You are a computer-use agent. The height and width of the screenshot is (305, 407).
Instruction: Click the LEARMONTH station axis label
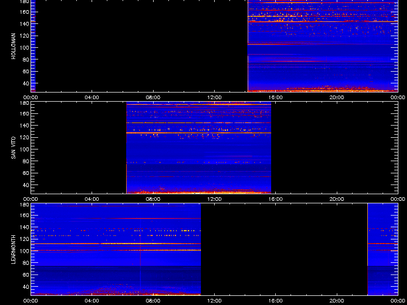[14, 250]
